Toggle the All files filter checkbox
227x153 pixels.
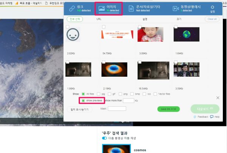point(83,94)
